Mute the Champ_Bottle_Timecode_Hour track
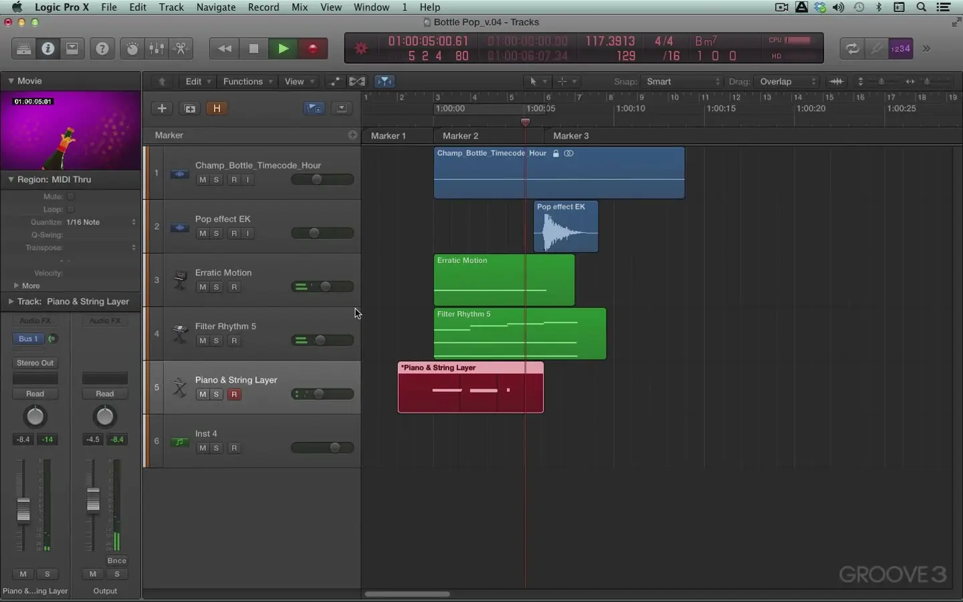 202,180
